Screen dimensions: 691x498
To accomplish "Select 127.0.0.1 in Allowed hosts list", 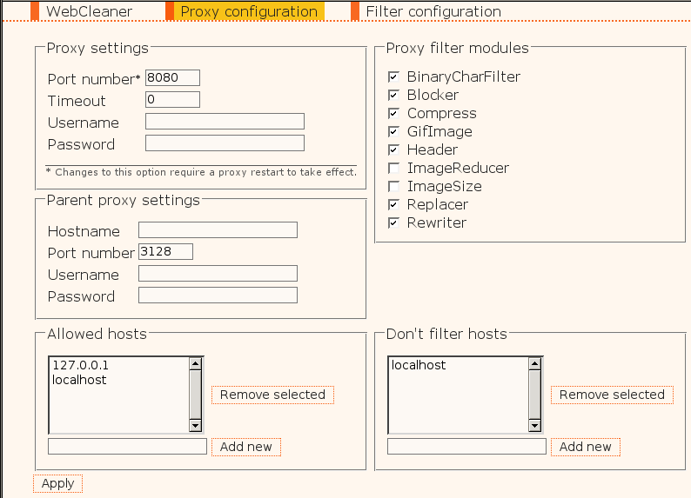I will [80, 365].
